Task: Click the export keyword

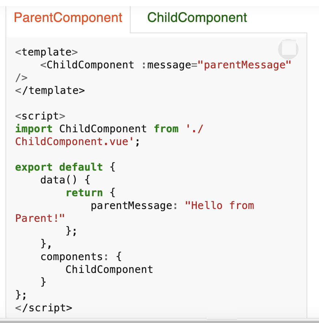Action: [x=34, y=167]
